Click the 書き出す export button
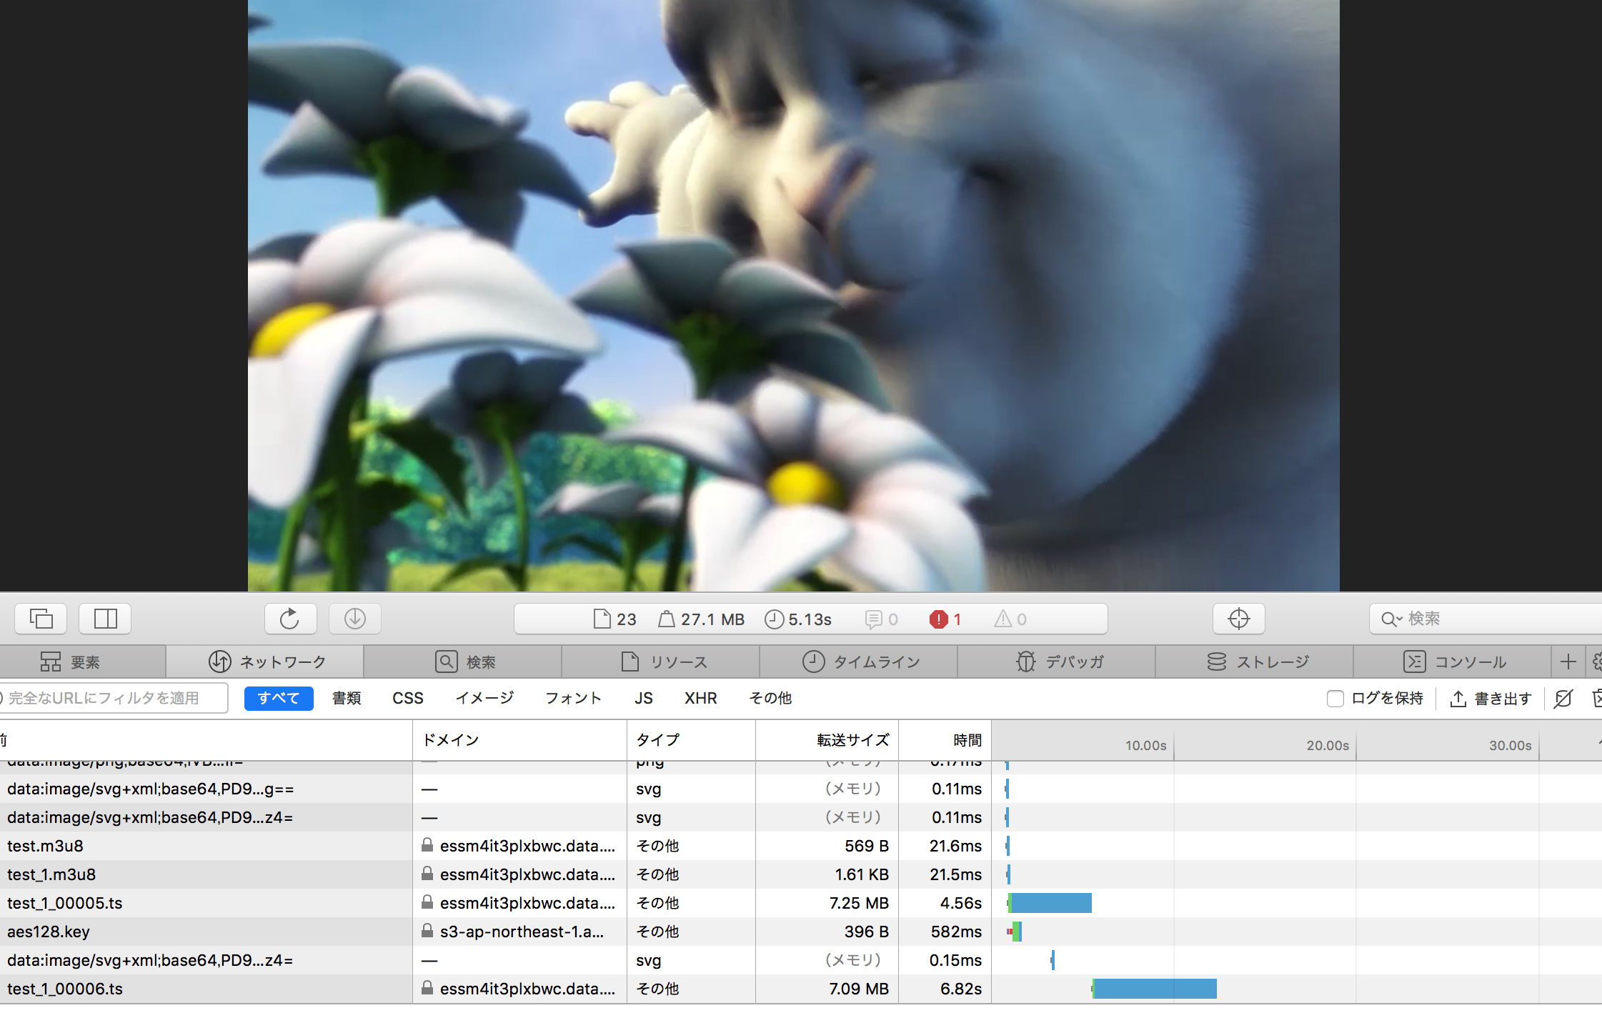This screenshot has width=1602, height=1033. (1491, 699)
